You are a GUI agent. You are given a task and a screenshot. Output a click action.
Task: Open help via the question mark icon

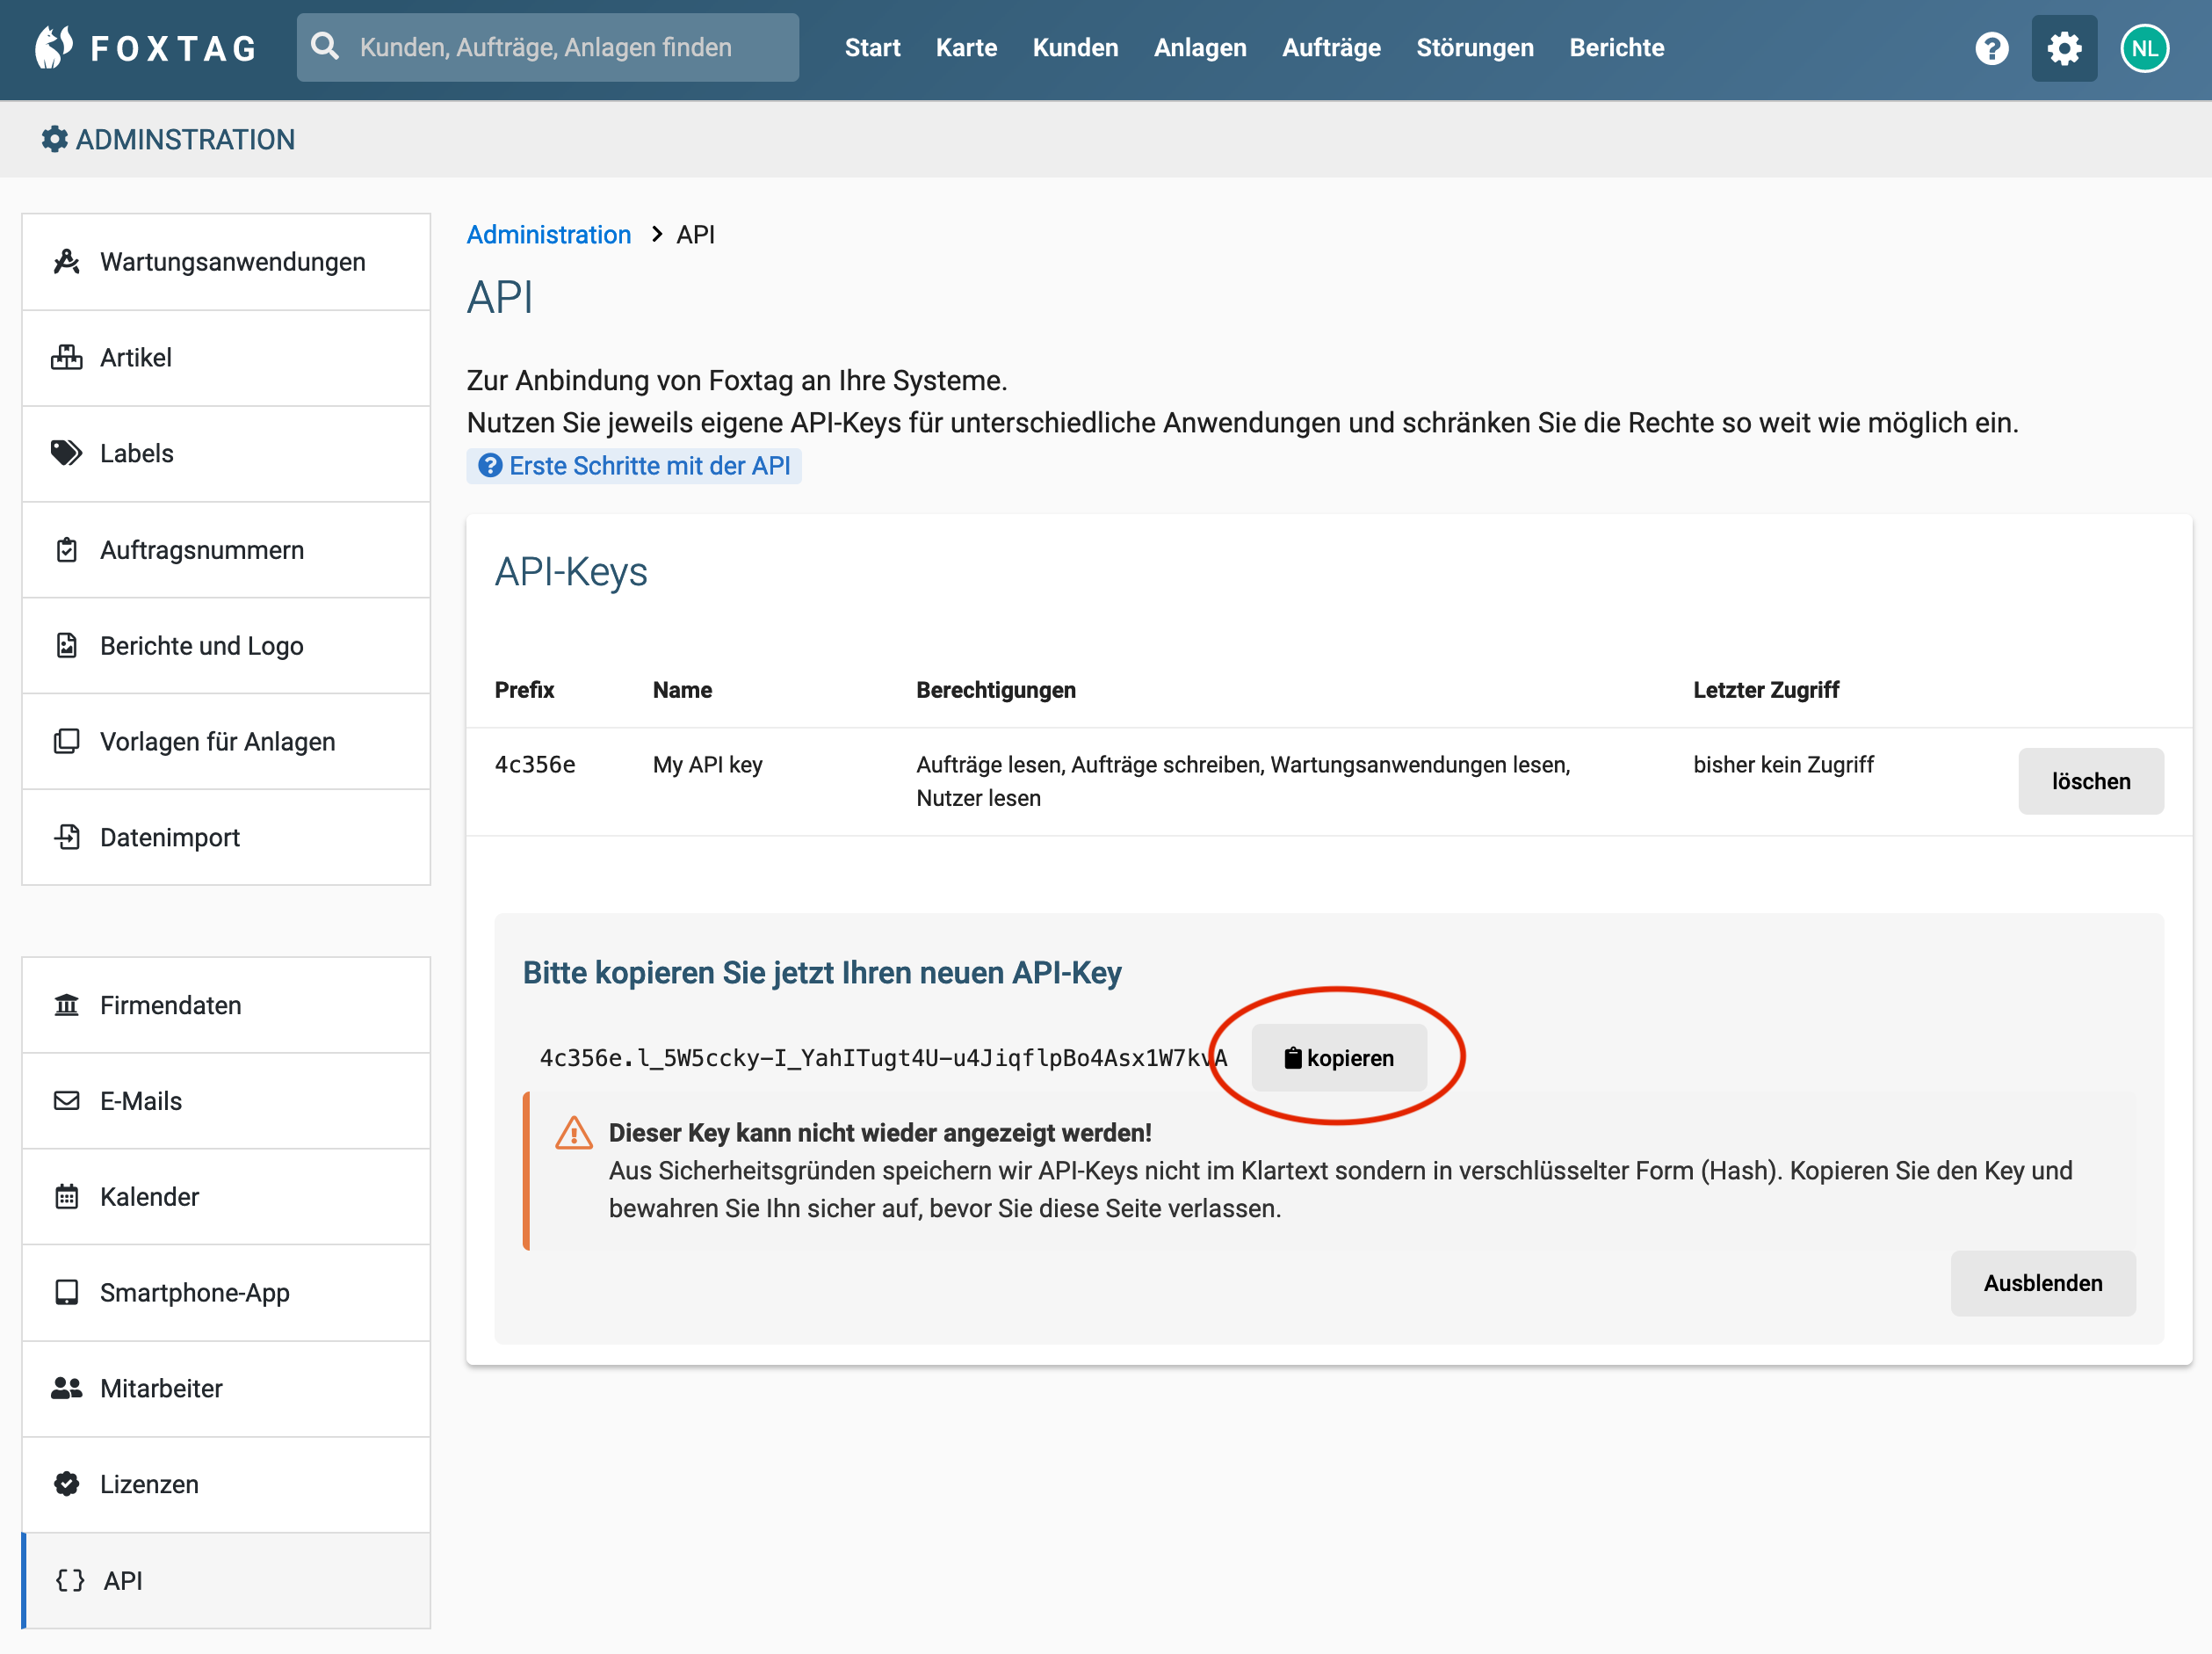1993,47
